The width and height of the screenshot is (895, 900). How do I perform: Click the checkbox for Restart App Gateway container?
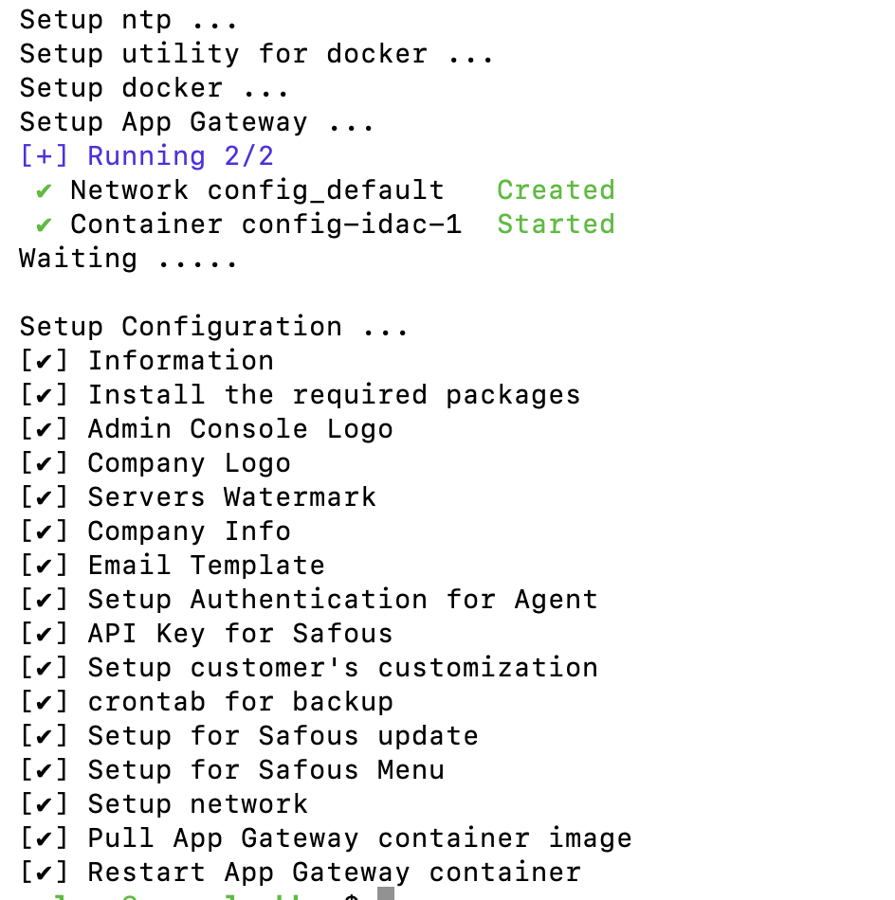pos(45,873)
